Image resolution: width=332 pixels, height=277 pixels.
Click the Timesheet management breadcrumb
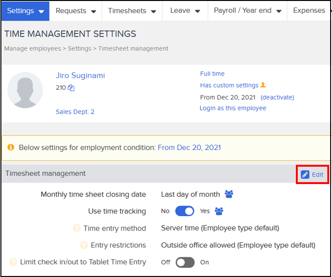coord(133,48)
